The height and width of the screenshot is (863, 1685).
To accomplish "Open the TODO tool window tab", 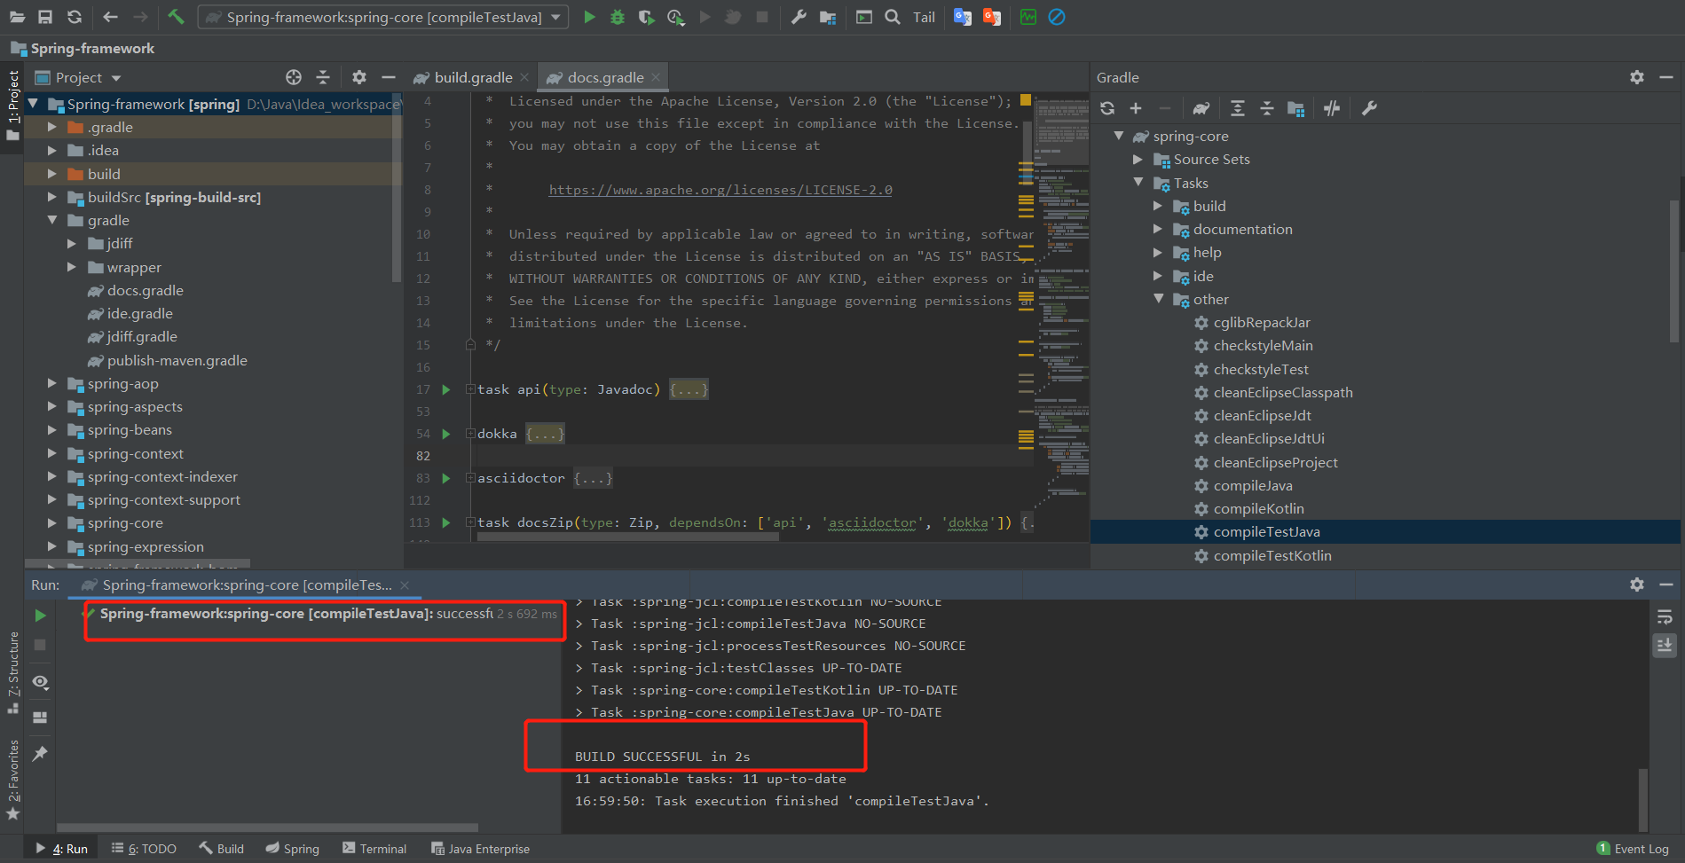I will (x=144, y=849).
